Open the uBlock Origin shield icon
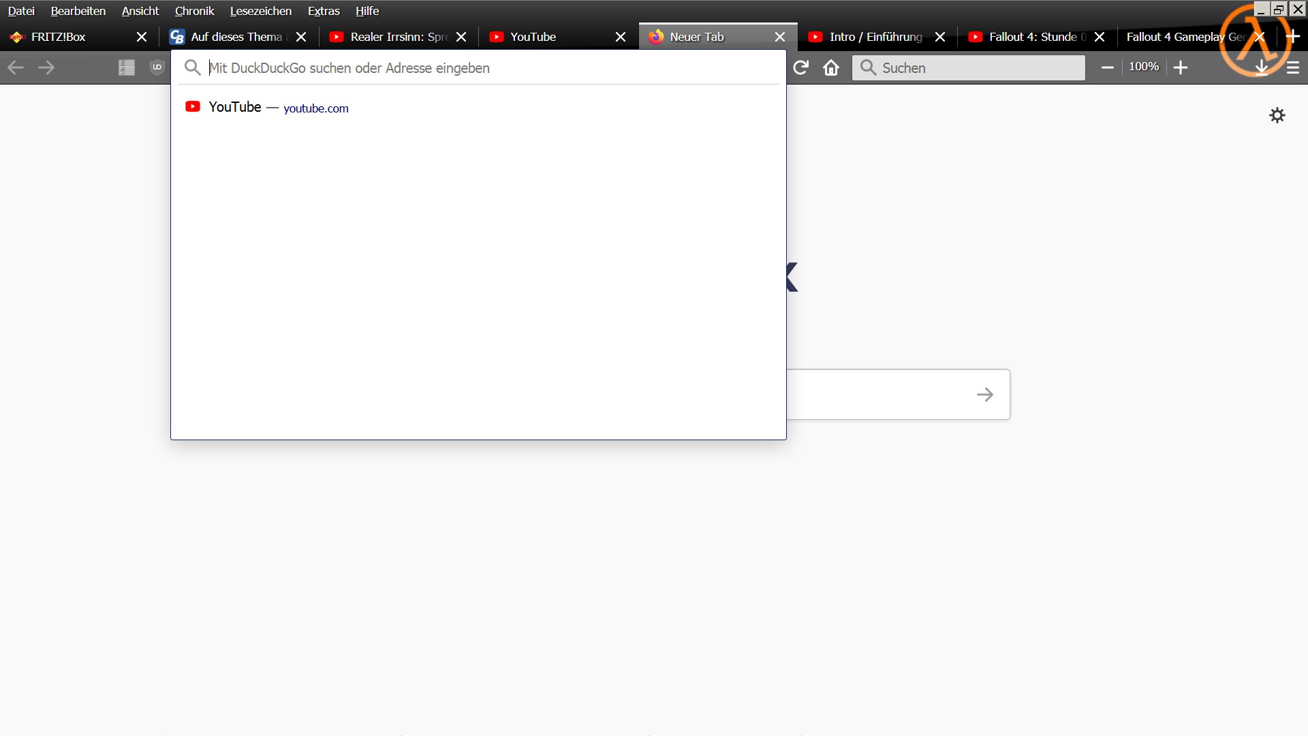 point(157,67)
